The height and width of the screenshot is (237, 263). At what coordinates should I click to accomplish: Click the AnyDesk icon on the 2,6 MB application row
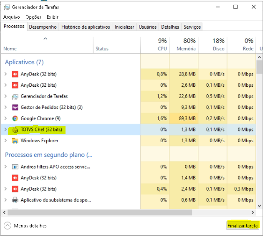point(15,85)
